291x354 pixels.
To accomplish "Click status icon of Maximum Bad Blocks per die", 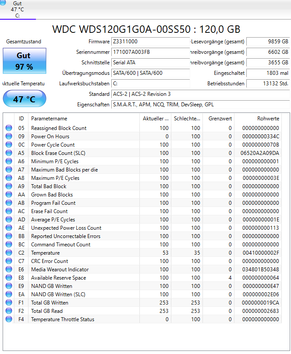I will (9, 169).
